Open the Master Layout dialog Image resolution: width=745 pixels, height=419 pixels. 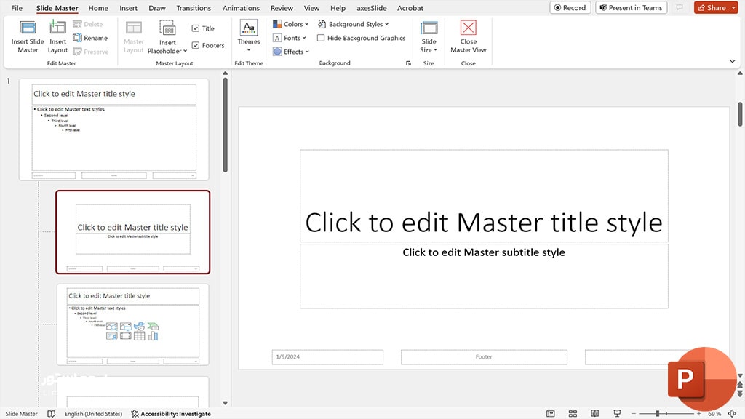click(134, 37)
